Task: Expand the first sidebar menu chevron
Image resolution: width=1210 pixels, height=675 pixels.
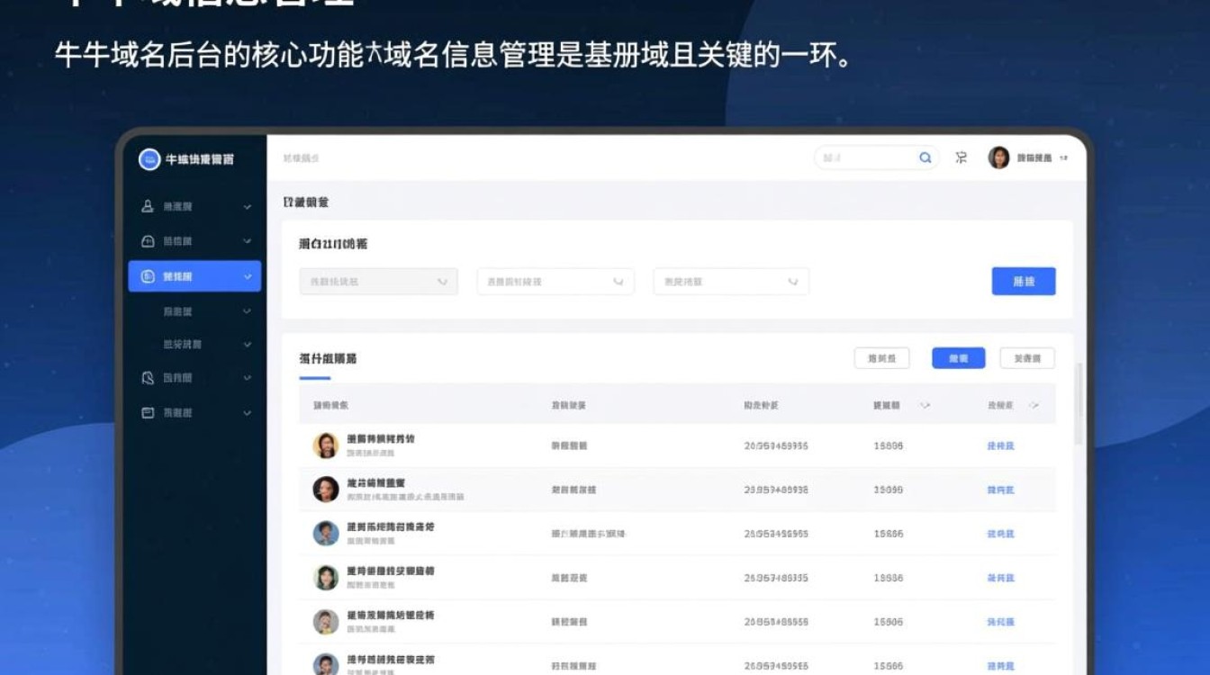Action: click(x=246, y=206)
